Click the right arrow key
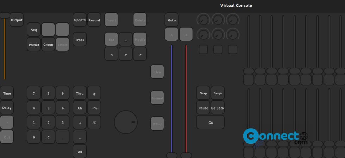 (x=140, y=54)
